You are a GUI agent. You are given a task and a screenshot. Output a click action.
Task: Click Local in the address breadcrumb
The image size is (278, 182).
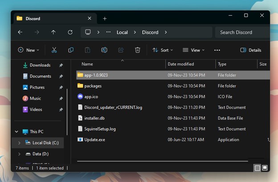[x=122, y=32]
